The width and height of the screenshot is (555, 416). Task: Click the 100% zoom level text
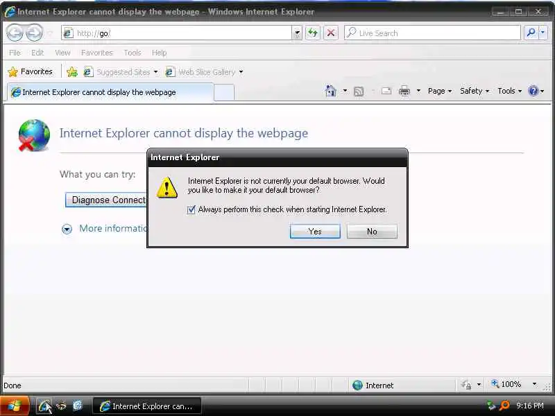[x=511, y=384]
